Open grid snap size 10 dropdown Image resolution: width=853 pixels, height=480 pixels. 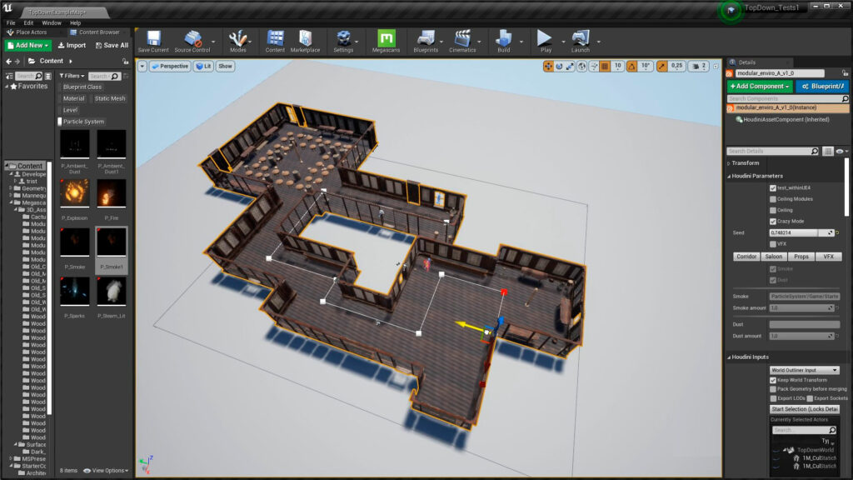click(617, 67)
